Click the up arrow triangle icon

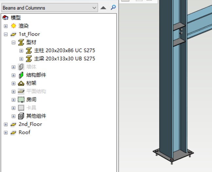tap(103, 8)
